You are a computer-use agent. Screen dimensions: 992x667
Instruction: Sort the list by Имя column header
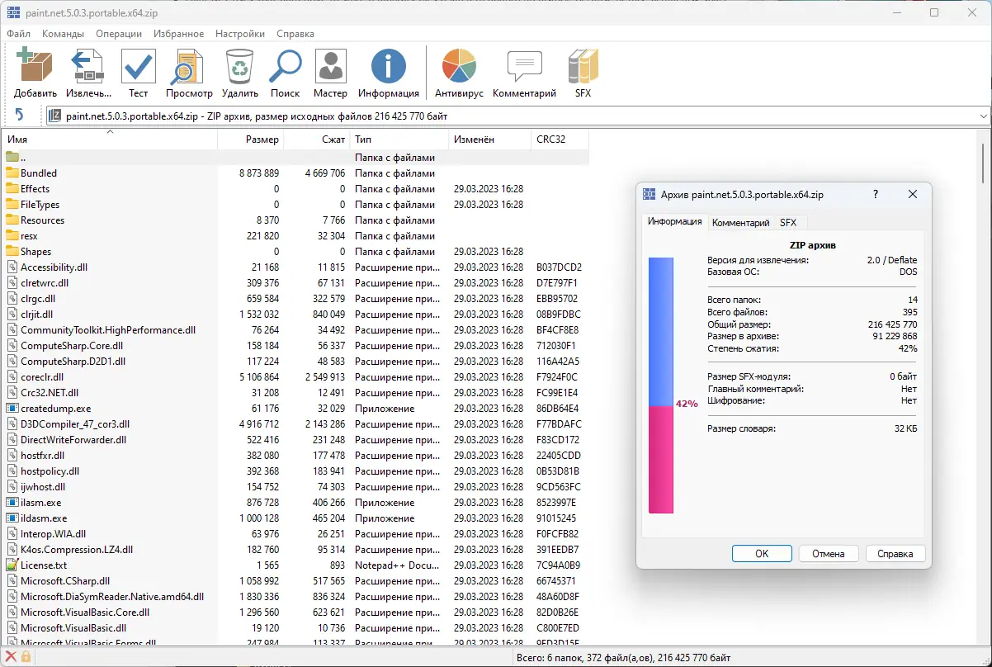pos(110,140)
